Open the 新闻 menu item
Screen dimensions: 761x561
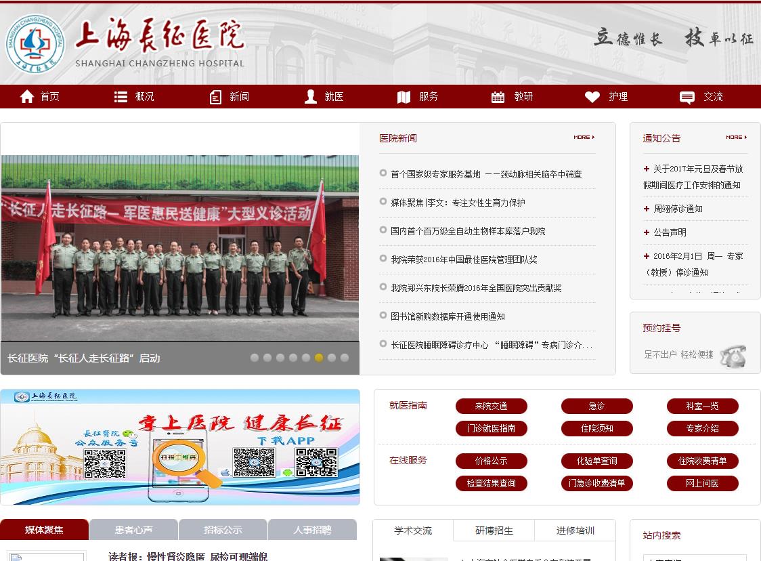[239, 97]
